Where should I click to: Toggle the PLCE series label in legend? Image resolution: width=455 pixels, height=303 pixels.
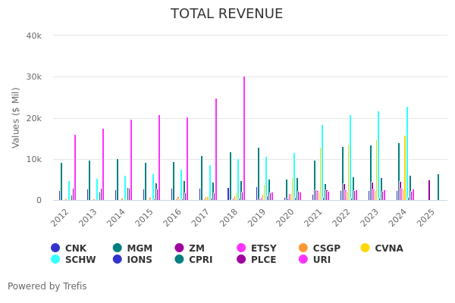[x=263, y=260]
